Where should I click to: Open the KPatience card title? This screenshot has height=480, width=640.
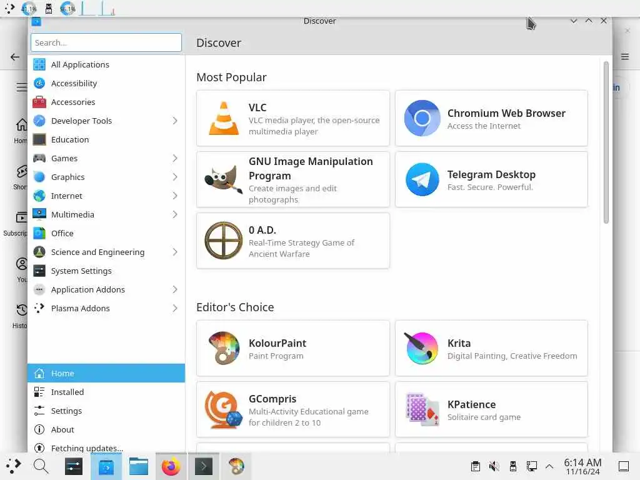471,404
